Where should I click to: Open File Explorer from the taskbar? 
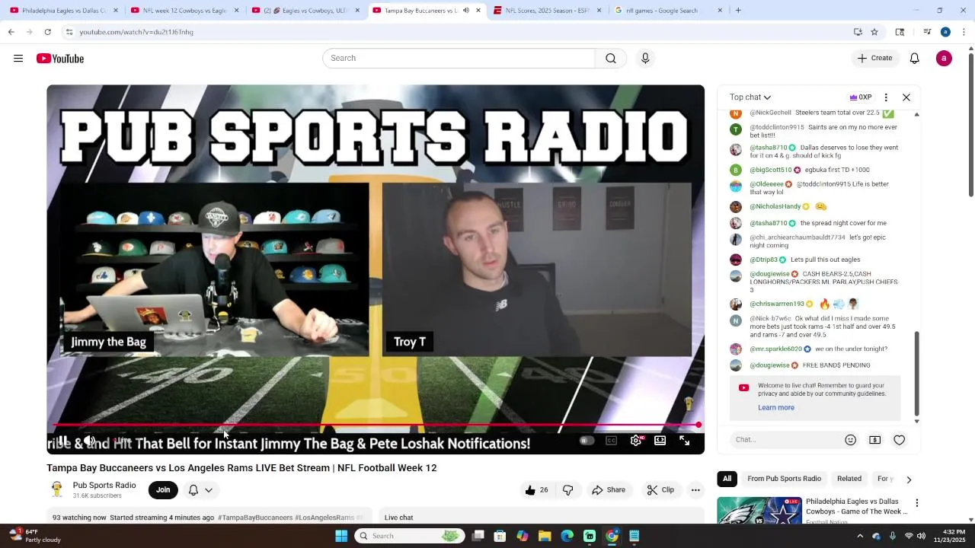click(x=545, y=536)
